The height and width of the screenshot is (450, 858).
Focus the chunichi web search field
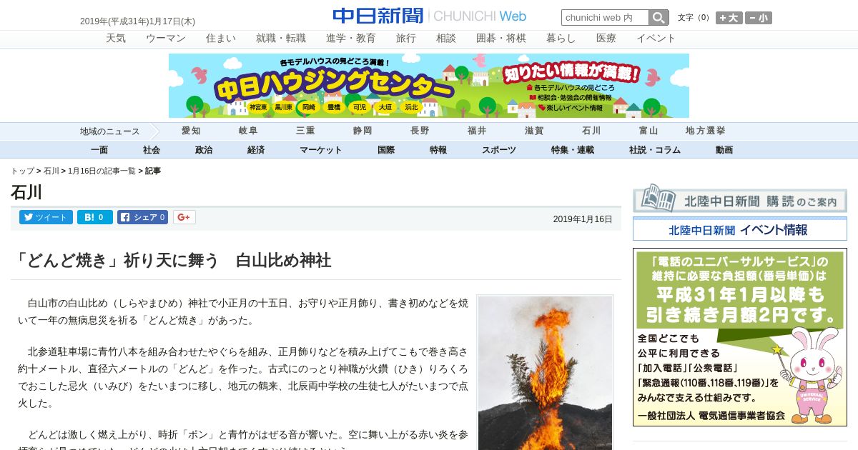pos(605,17)
